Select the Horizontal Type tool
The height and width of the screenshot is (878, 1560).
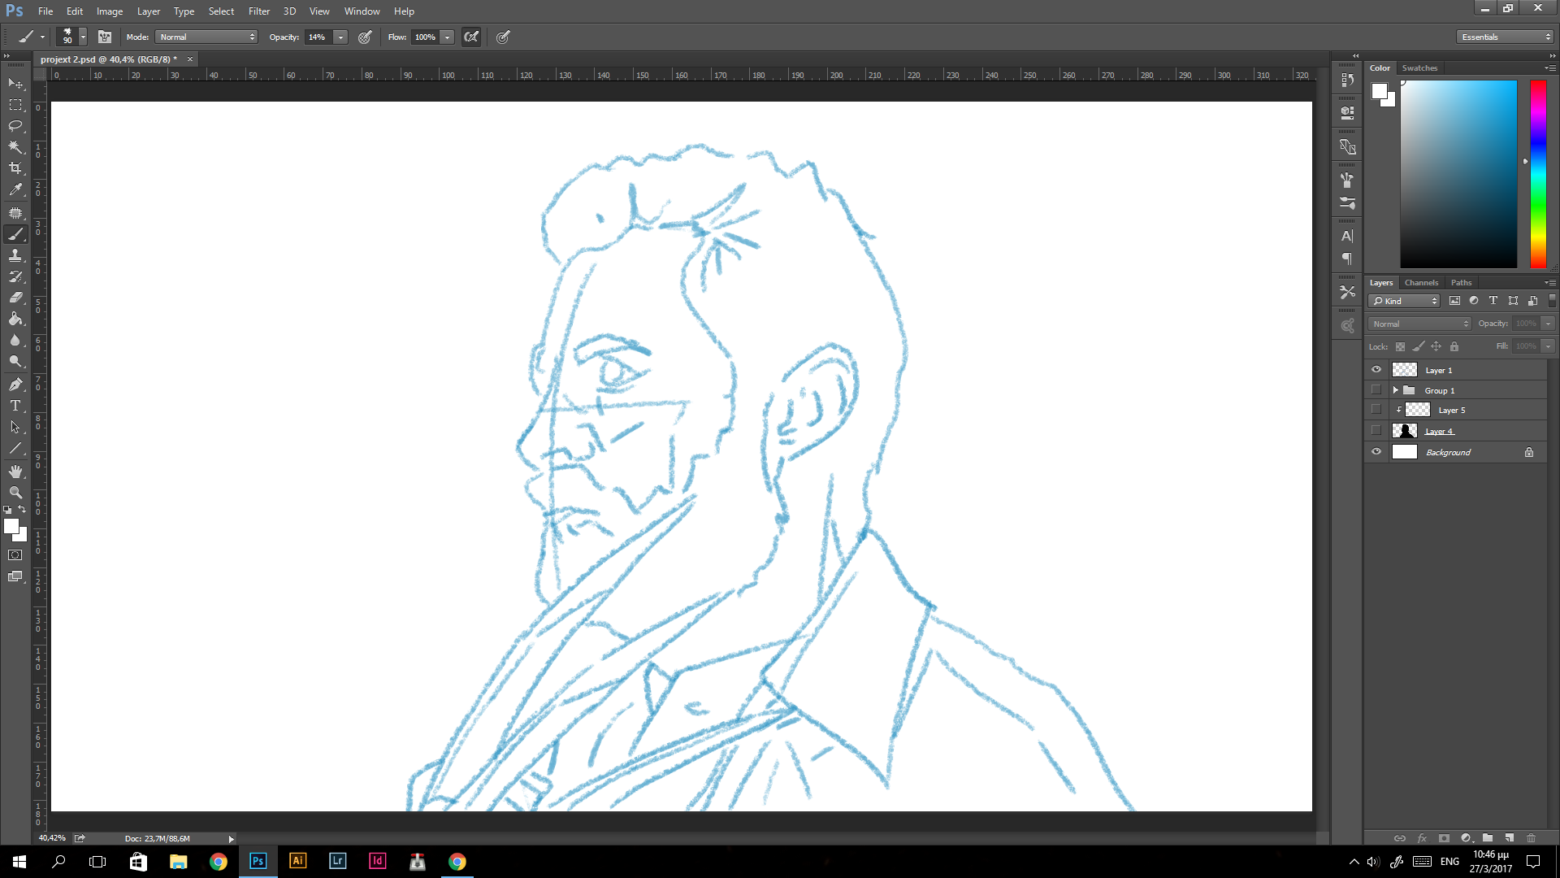tap(15, 406)
